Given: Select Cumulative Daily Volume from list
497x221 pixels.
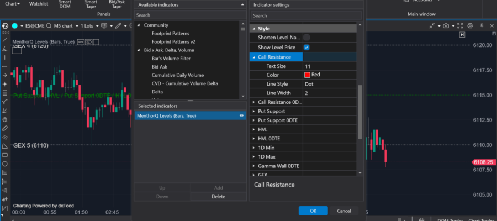Looking at the screenshot, I should pyautogui.click(x=177, y=75).
